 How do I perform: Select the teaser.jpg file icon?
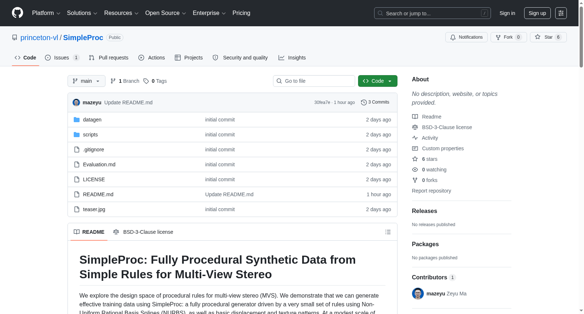click(77, 209)
